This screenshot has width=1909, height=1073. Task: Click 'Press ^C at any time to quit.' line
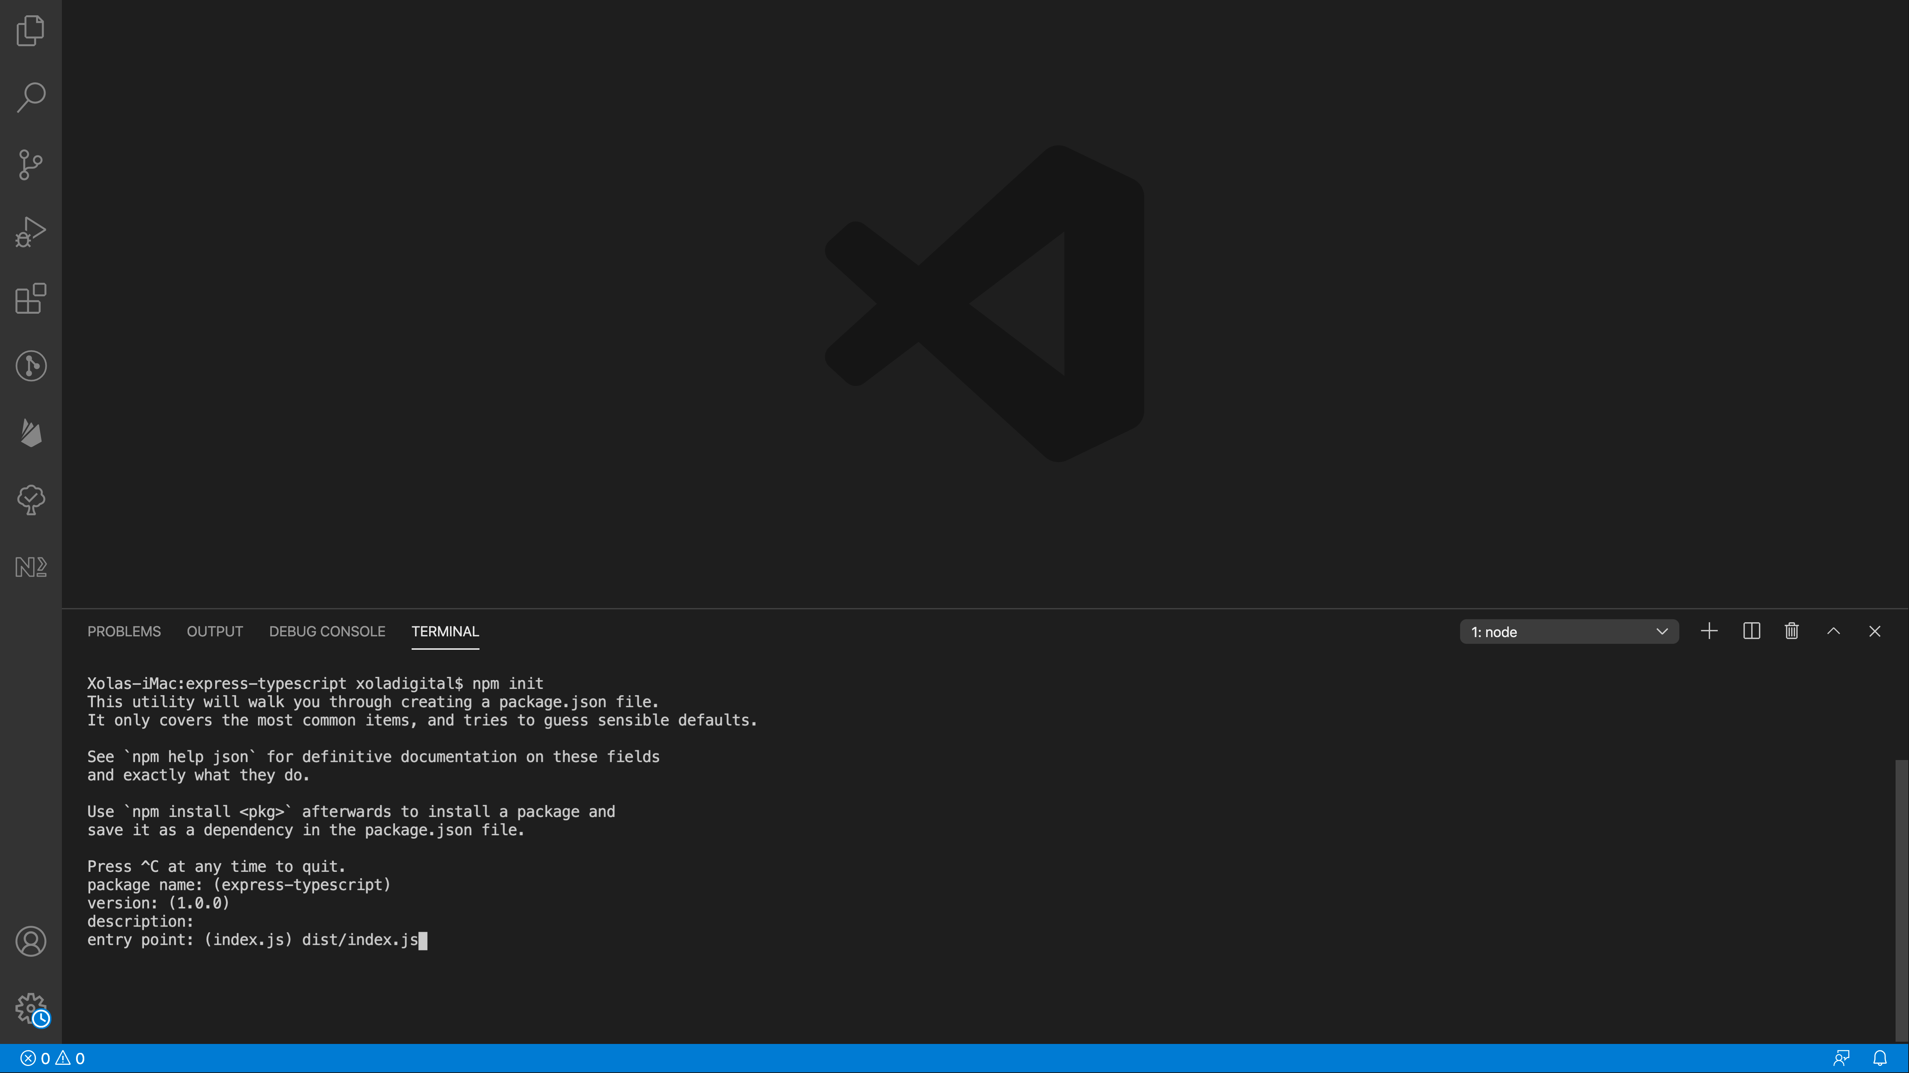tap(216, 866)
